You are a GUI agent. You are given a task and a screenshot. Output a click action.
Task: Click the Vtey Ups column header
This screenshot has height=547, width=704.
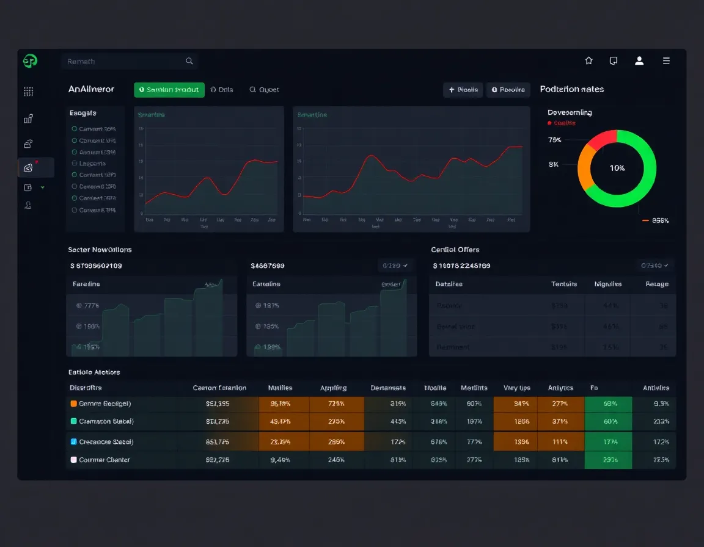[x=517, y=388]
